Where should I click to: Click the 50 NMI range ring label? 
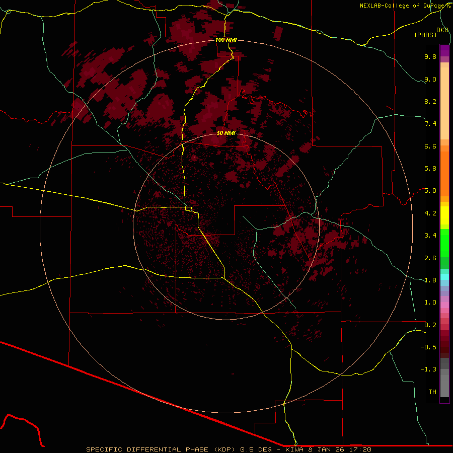pyautogui.click(x=226, y=133)
